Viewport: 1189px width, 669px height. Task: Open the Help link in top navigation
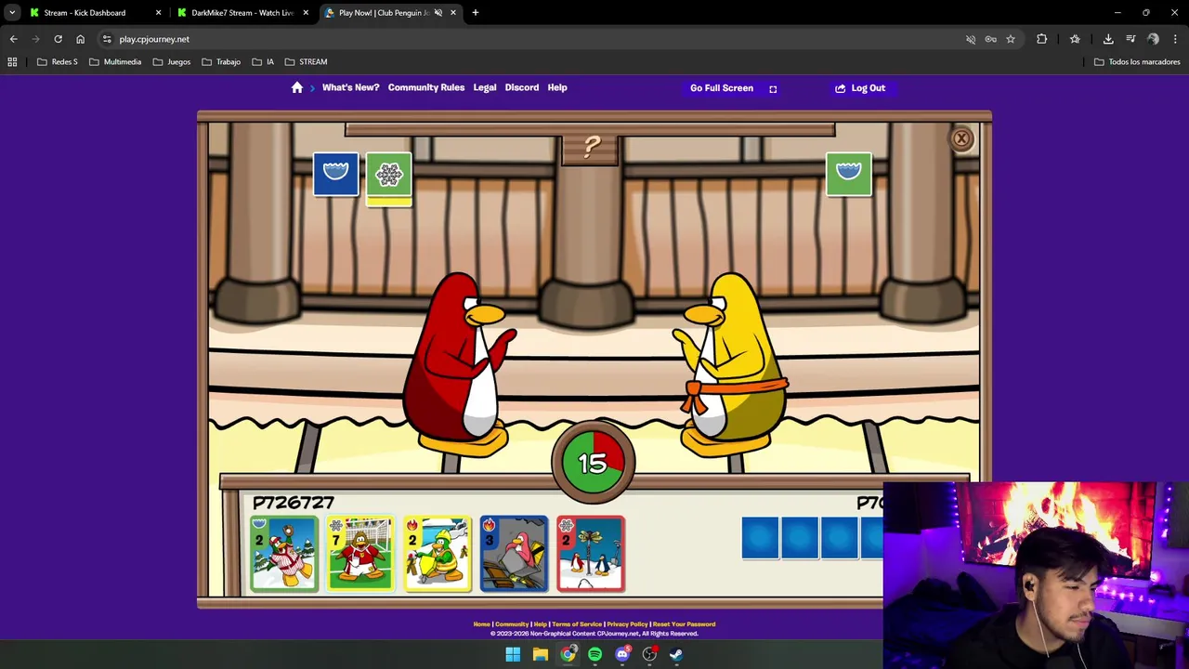click(x=557, y=87)
